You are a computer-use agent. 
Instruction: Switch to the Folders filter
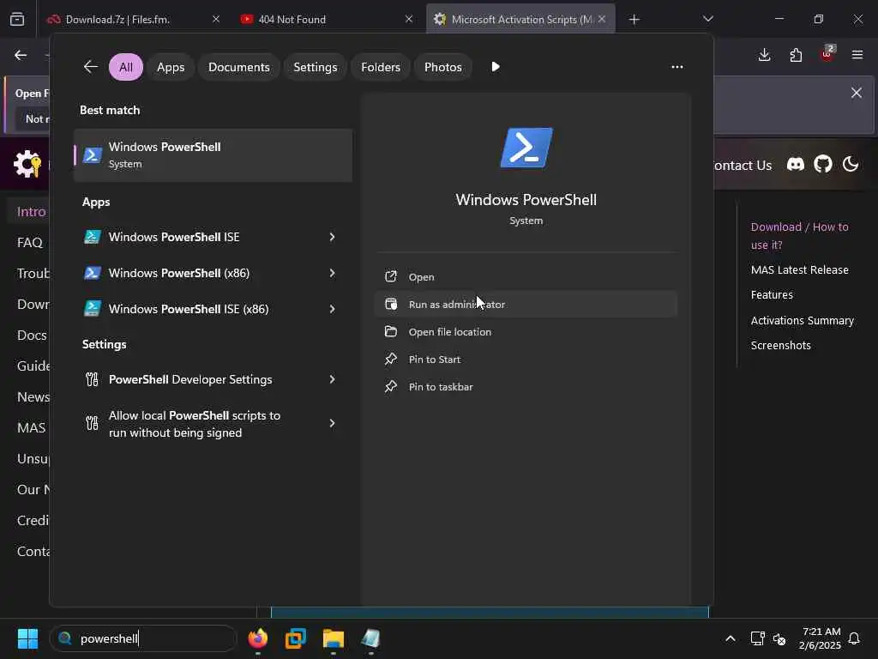pyautogui.click(x=381, y=67)
